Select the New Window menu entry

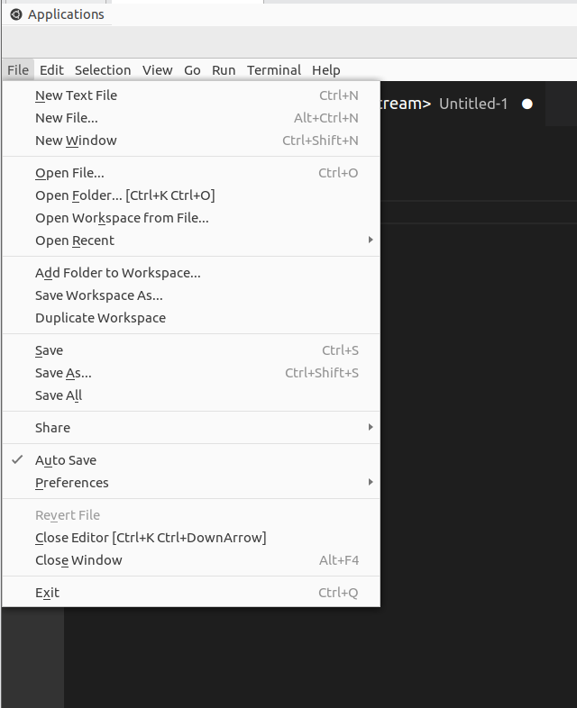(x=76, y=141)
